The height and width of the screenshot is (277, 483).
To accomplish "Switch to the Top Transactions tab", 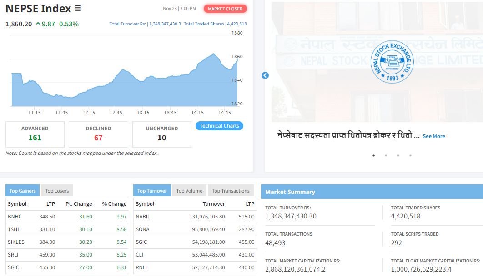I will [x=231, y=191].
